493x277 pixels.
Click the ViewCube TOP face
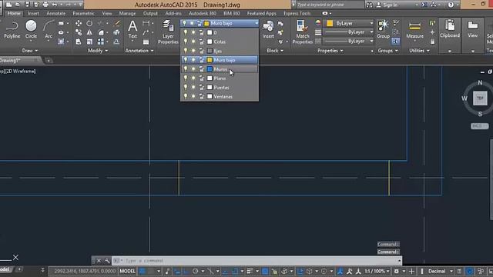tap(480, 98)
